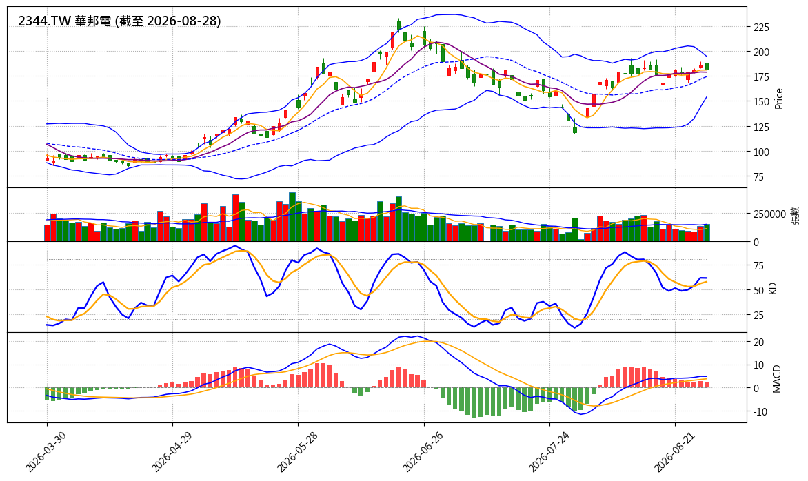Select the 2026-04-29 date label
Screen dimensions: 808x481
click(x=172, y=451)
